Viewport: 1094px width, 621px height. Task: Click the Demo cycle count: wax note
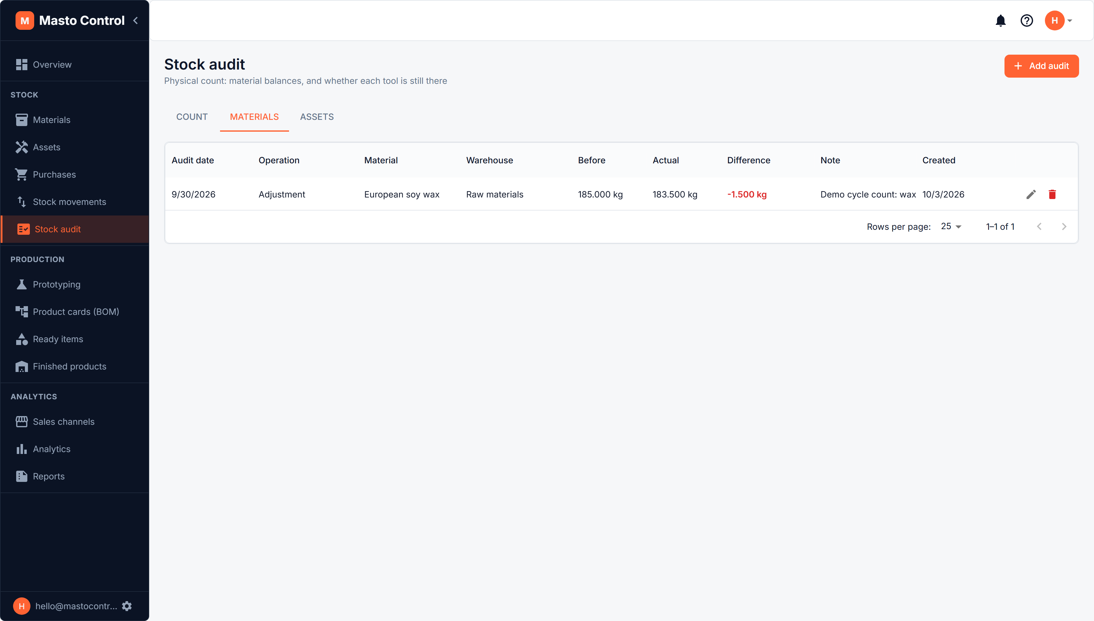868,194
